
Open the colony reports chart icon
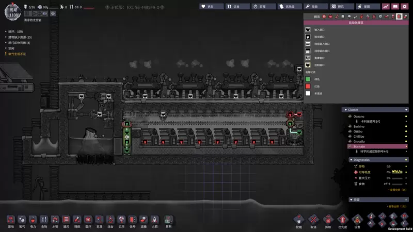click(x=386, y=7)
